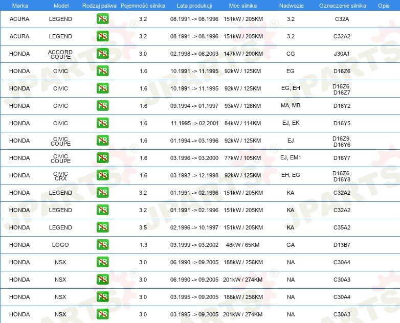Select the engine code 'J30A1'
The height and width of the screenshot is (323, 400).
[x=342, y=54]
